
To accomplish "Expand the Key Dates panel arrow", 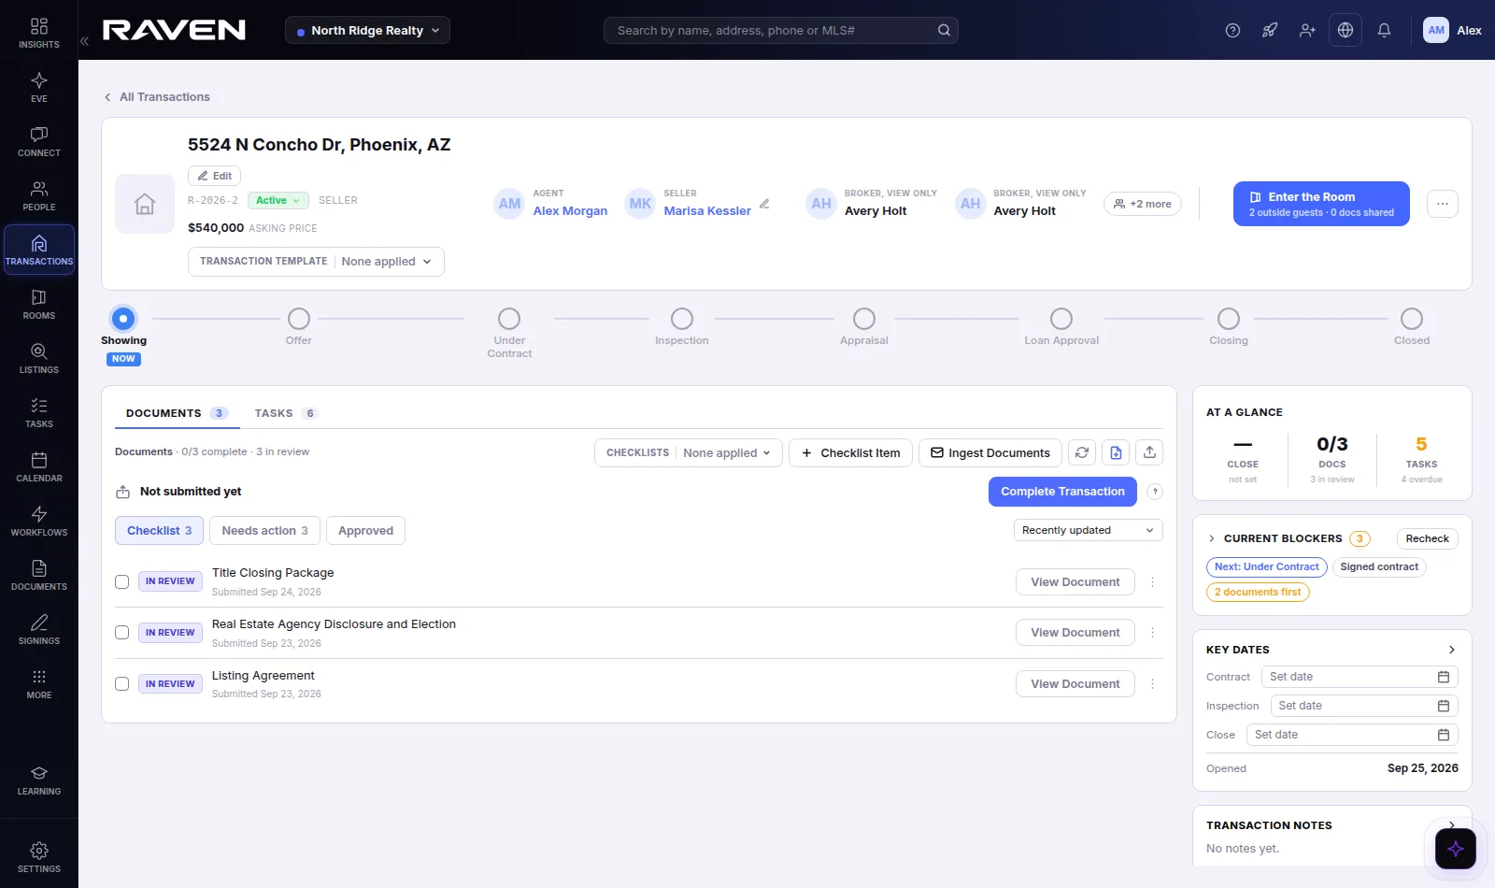I will coord(1451,650).
